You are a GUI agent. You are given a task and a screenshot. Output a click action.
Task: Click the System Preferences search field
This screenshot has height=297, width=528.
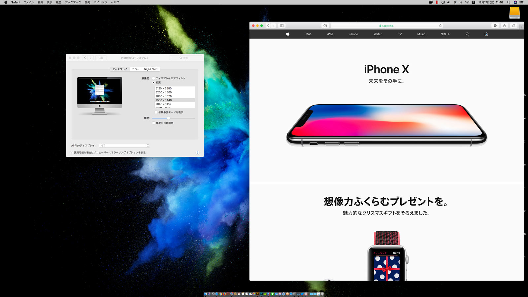[x=185, y=58]
